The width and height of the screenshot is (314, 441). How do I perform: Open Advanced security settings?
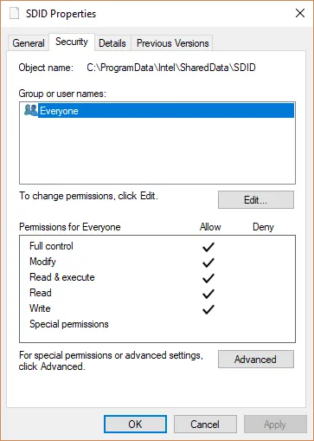tap(256, 360)
